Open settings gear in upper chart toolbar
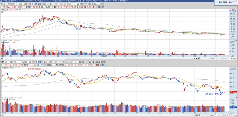This screenshot has height=117, width=238. (92, 4)
